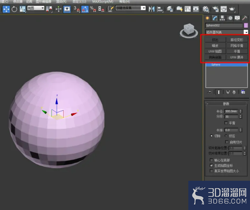Click the Mirror tool icon

pos(151,9)
